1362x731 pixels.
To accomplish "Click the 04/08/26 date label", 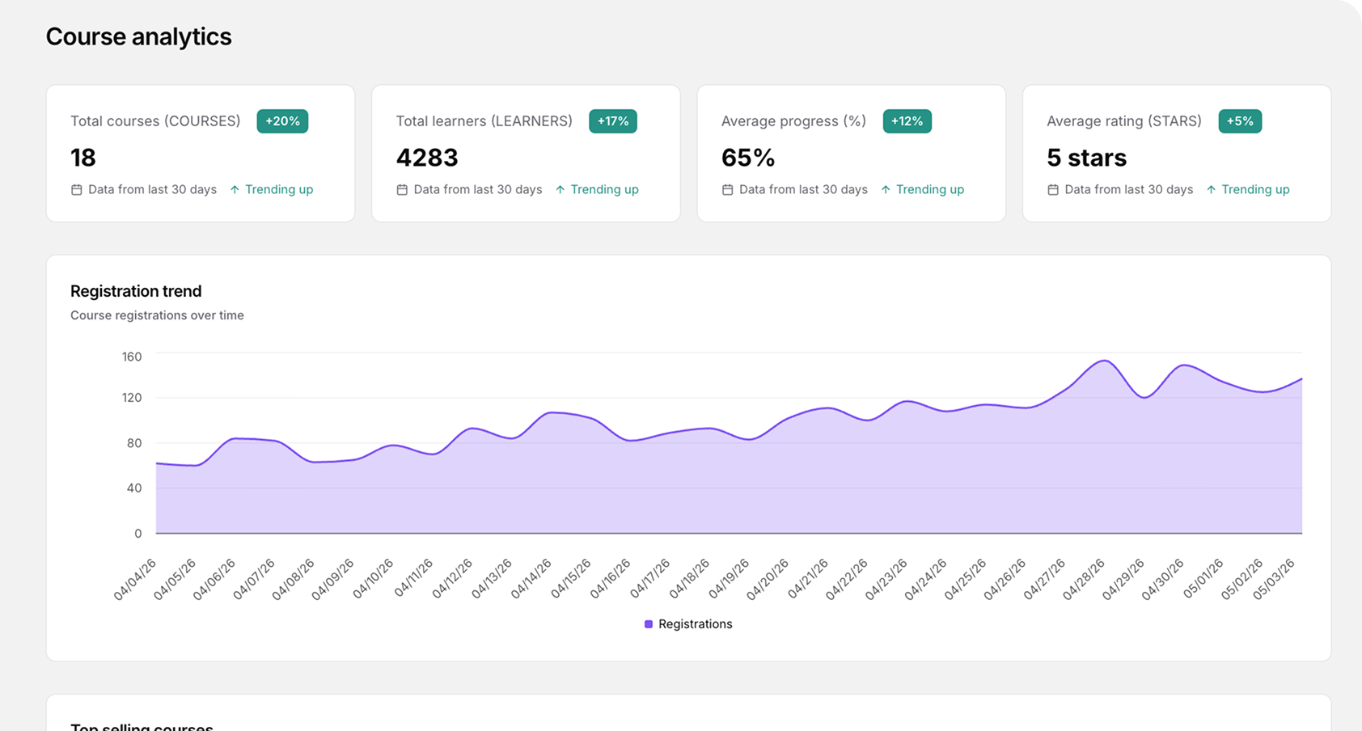I will [x=293, y=579].
